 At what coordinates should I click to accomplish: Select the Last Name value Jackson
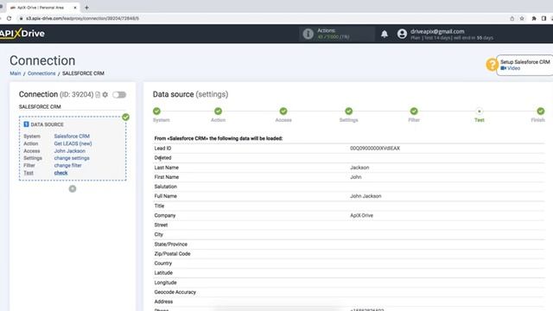click(x=359, y=168)
